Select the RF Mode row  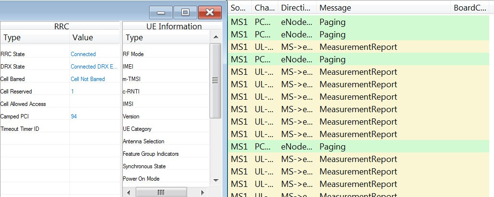166,54
